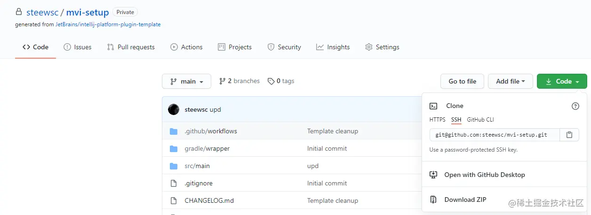Select the GitHub CLI clone tab
The image size is (591, 215).
tap(480, 120)
